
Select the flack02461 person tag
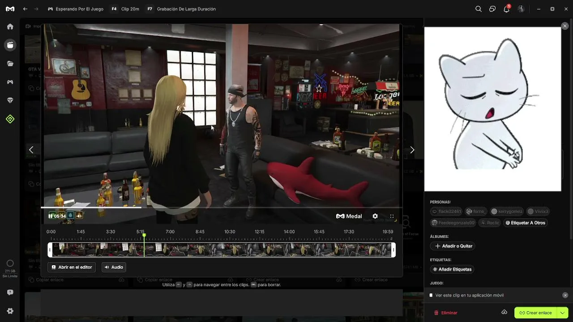point(446,212)
